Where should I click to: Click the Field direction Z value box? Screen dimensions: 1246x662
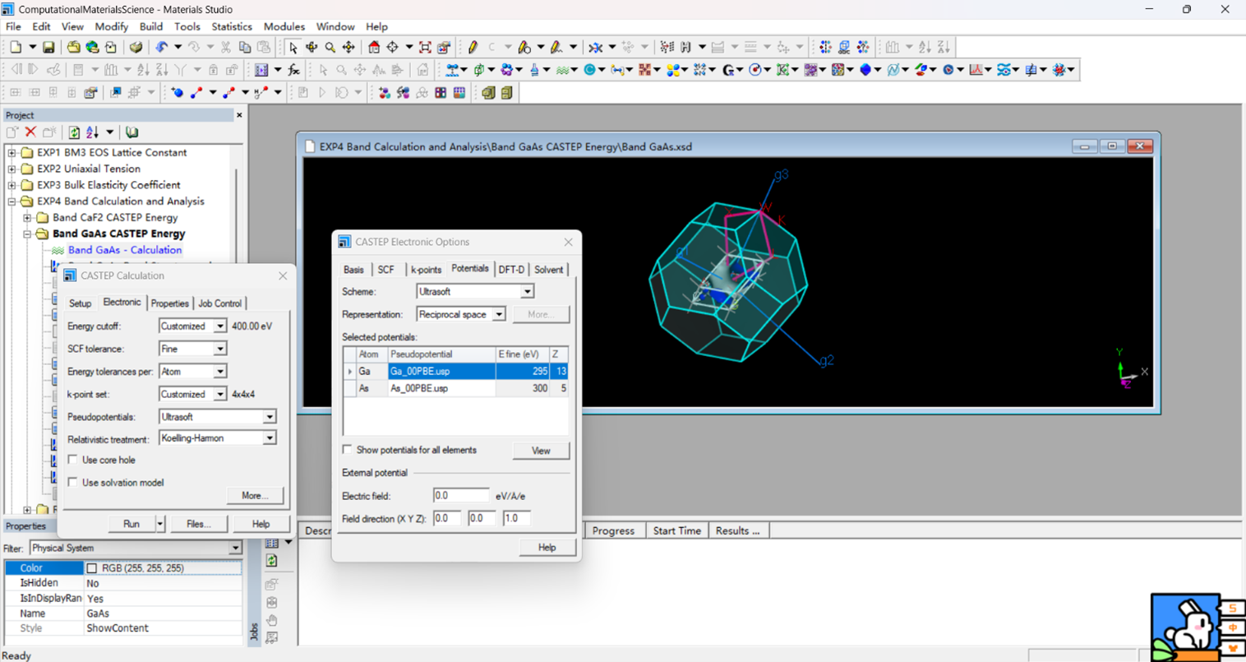pyautogui.click(x=516, y=518)
